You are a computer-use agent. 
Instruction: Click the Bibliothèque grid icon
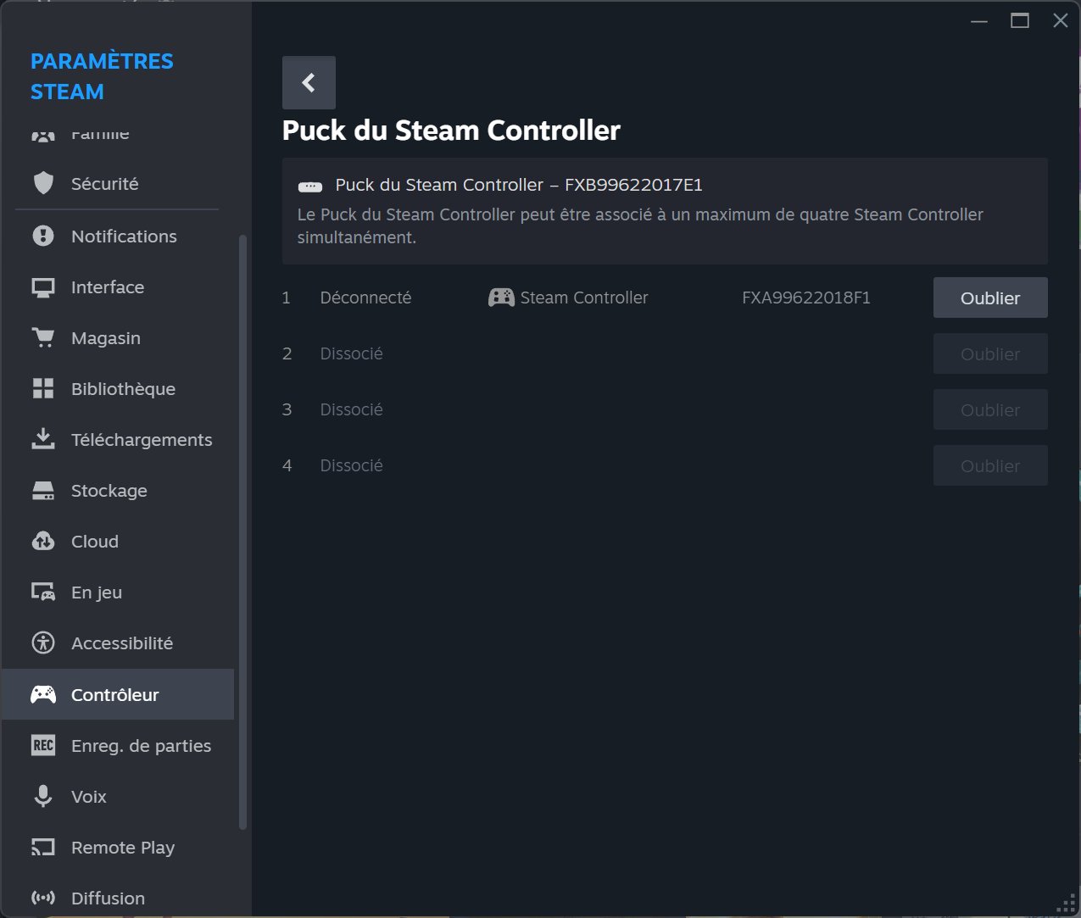[43, 389]
